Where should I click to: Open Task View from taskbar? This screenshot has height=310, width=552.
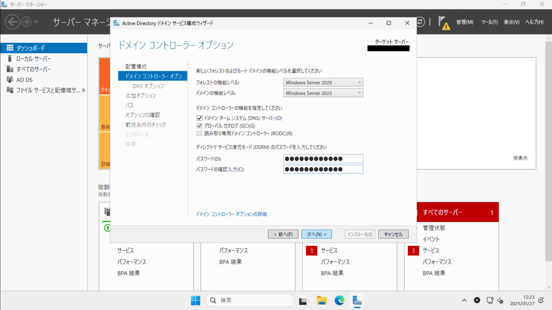pos(303,301)
